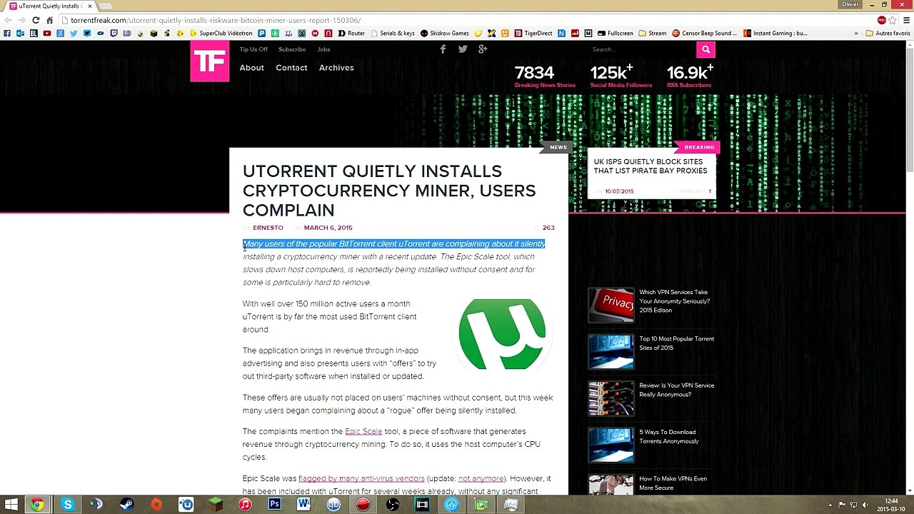914x514 pixels.
Task: Open Minecraft from the taskbar
Action: 215,505
